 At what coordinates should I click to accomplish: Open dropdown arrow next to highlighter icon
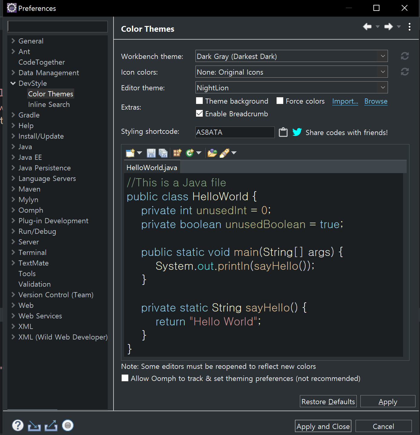coord(234,153)
